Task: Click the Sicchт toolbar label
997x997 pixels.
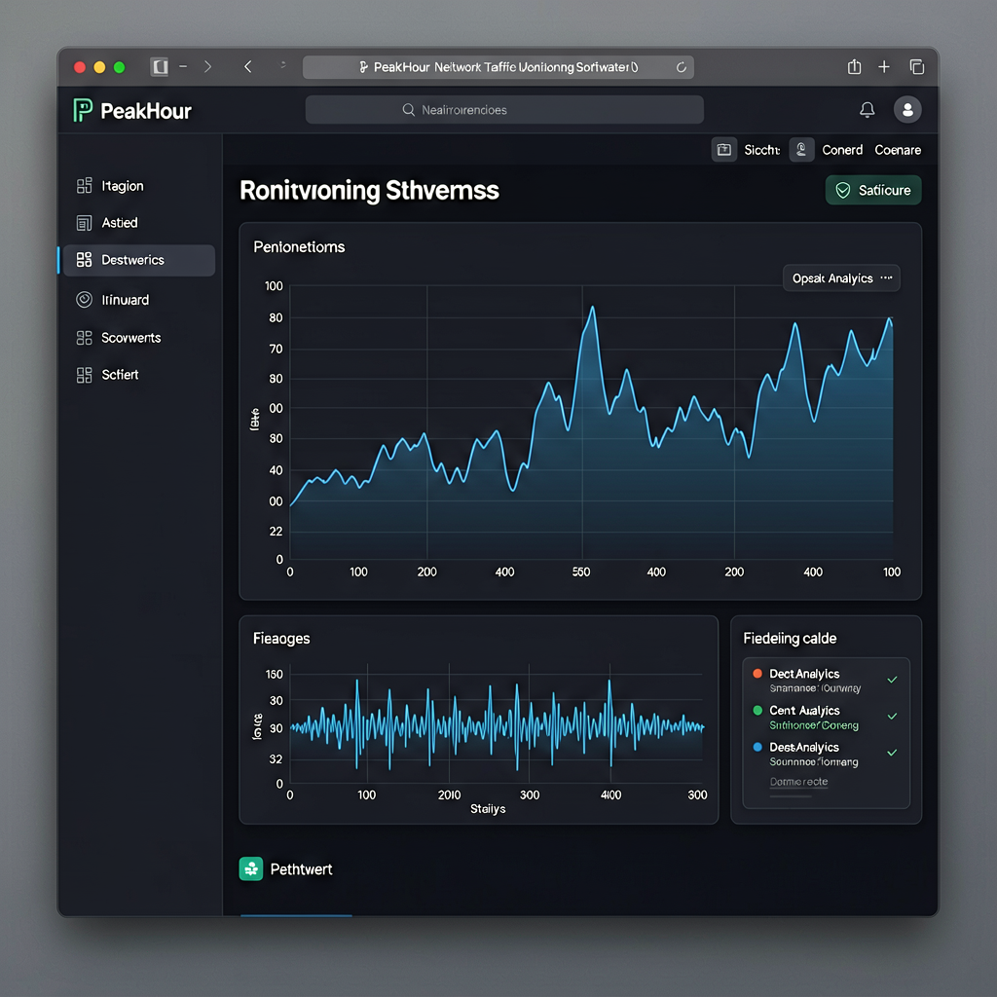Action: (761, 150)
